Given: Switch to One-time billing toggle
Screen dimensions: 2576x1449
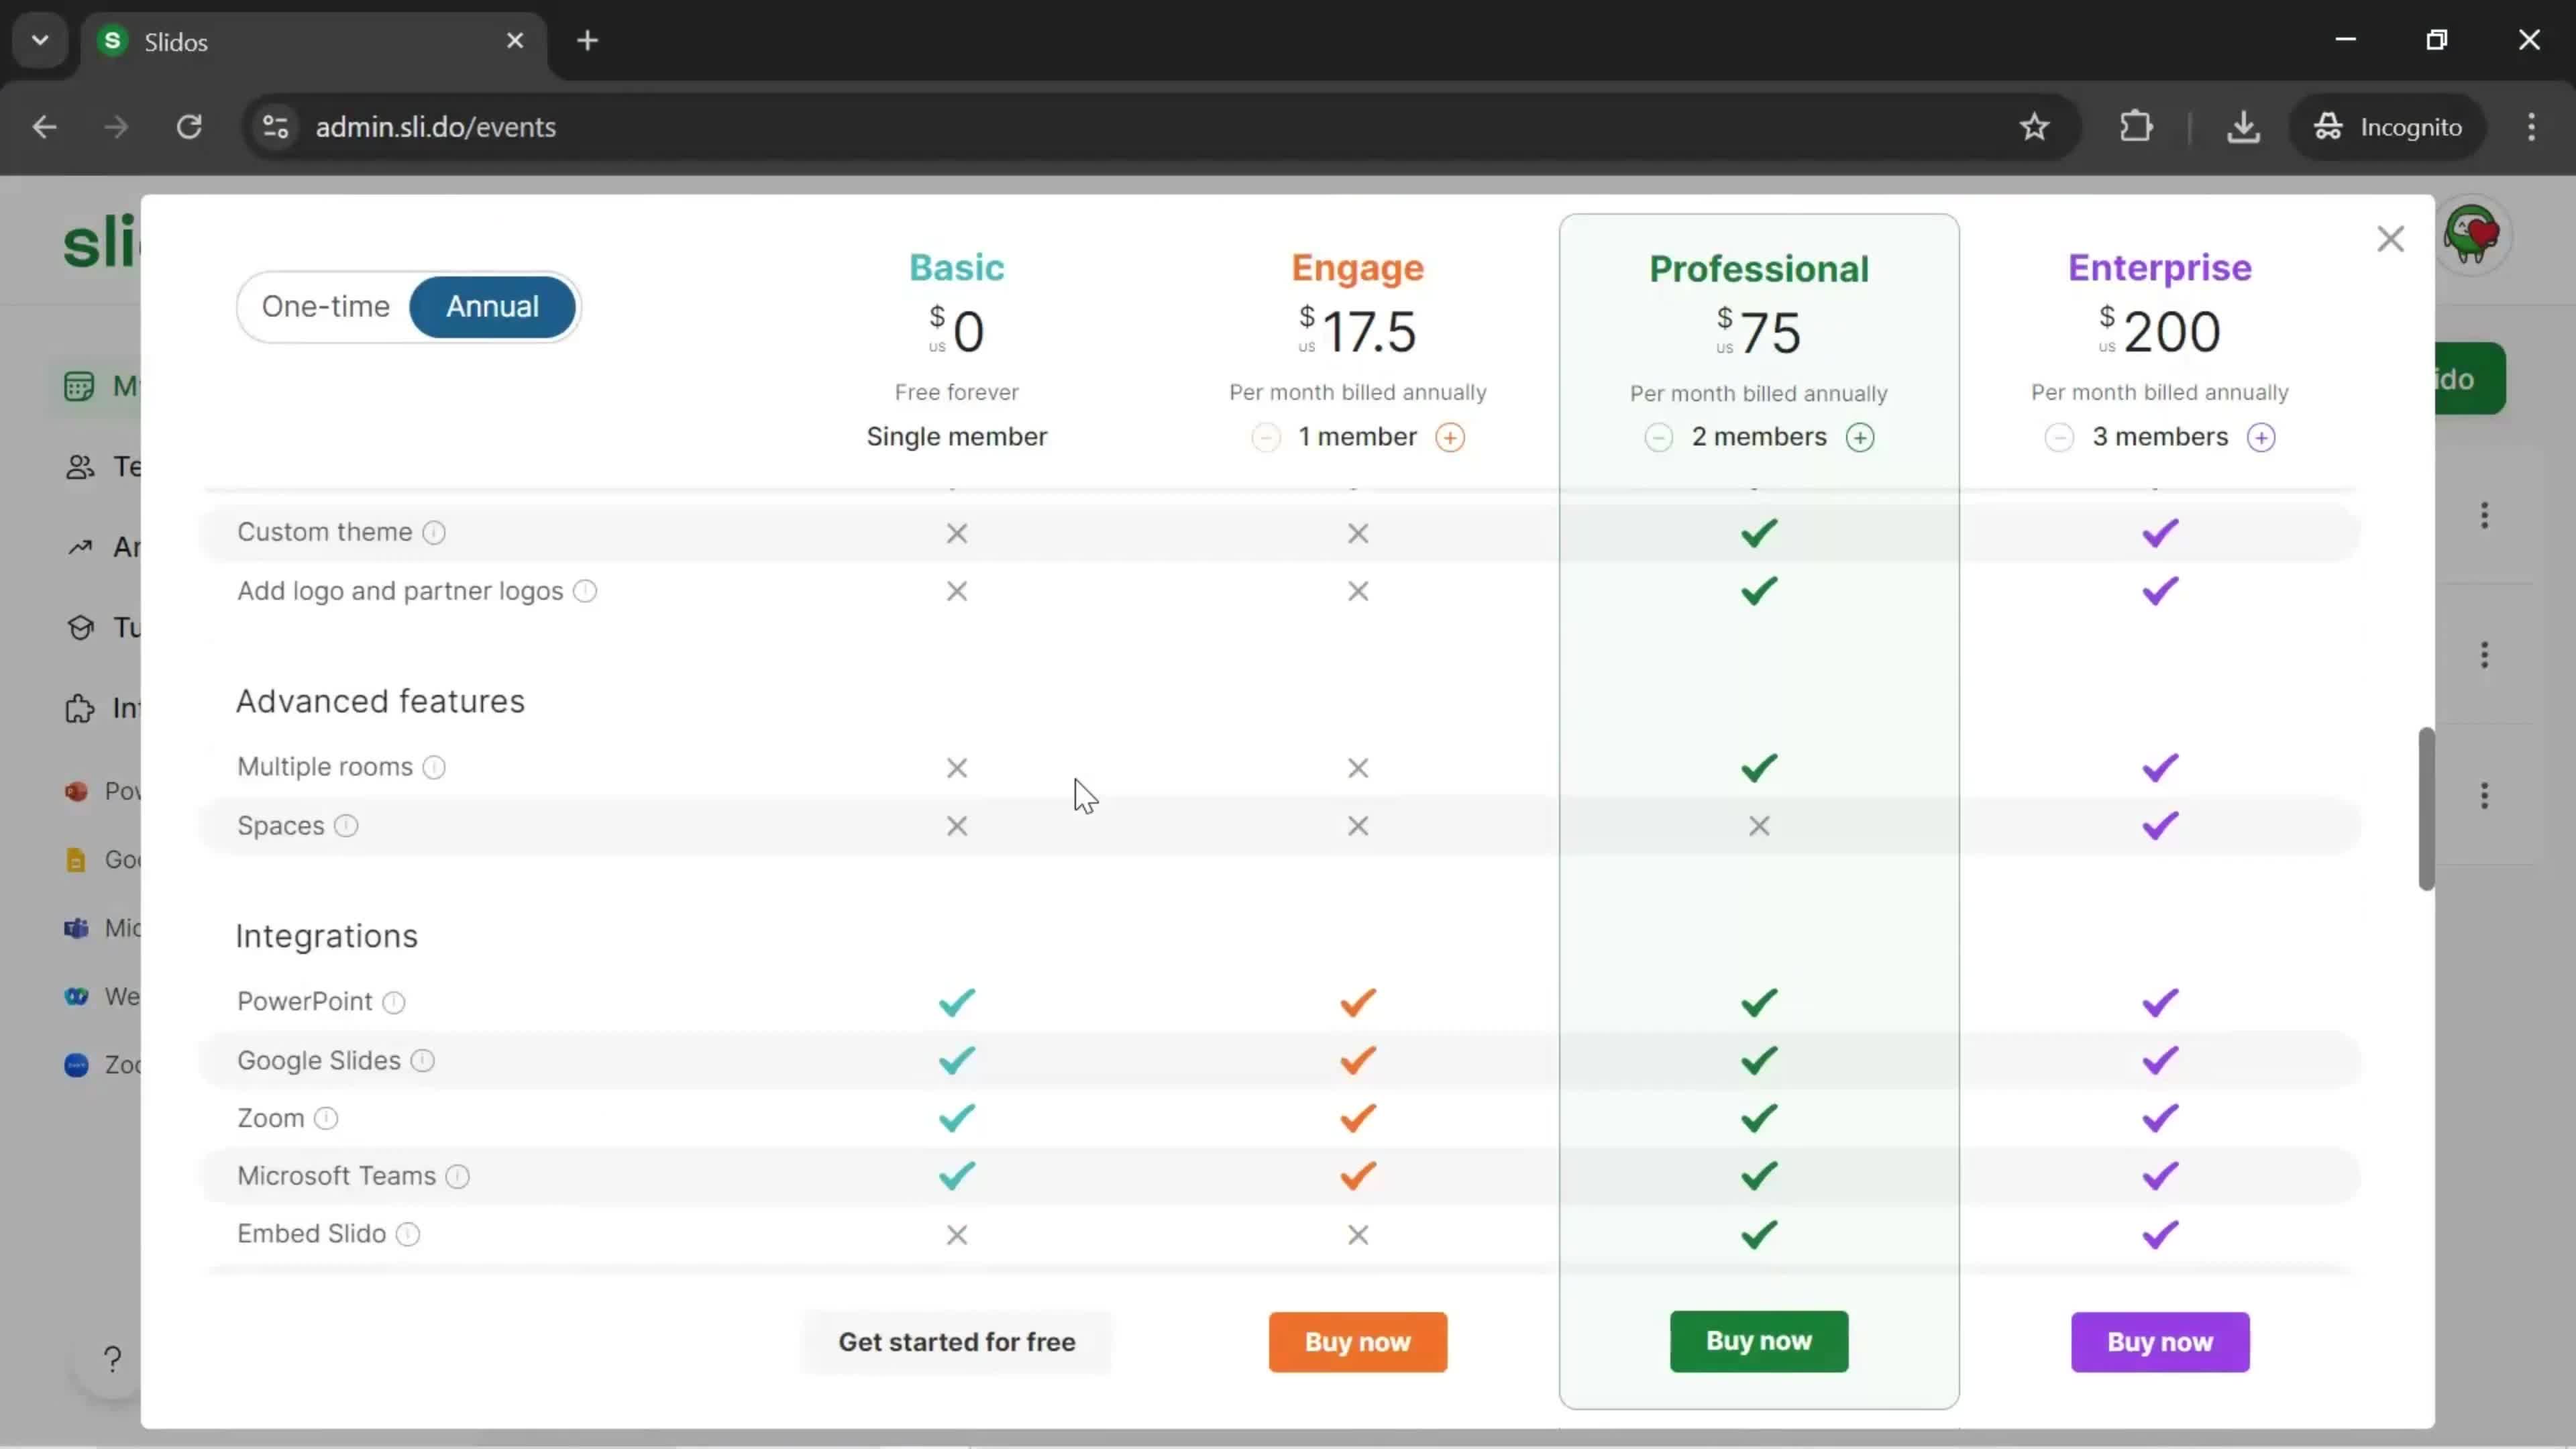Looking at the screenshot, I should coord(325,306).
